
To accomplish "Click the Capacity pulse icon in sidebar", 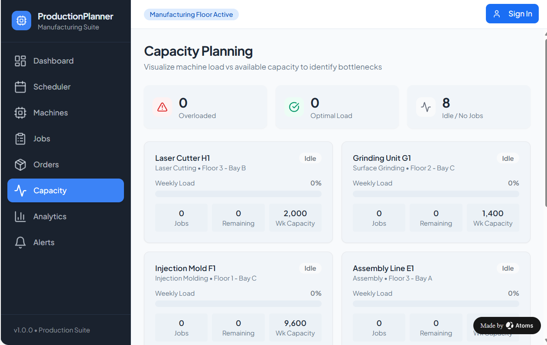I will coord(20,191).
